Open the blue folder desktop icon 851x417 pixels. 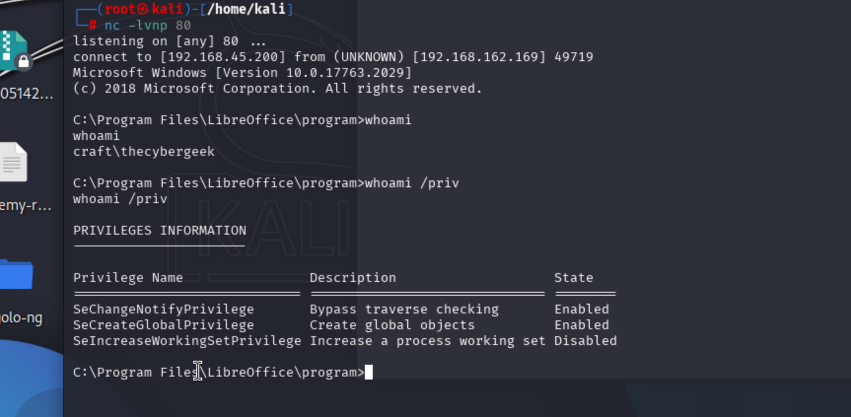[x=16, y=274]
